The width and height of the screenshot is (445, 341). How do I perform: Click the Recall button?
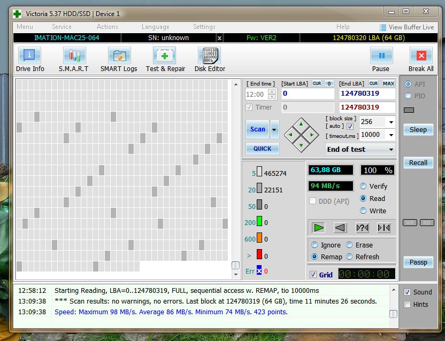[x=418, y=163]
